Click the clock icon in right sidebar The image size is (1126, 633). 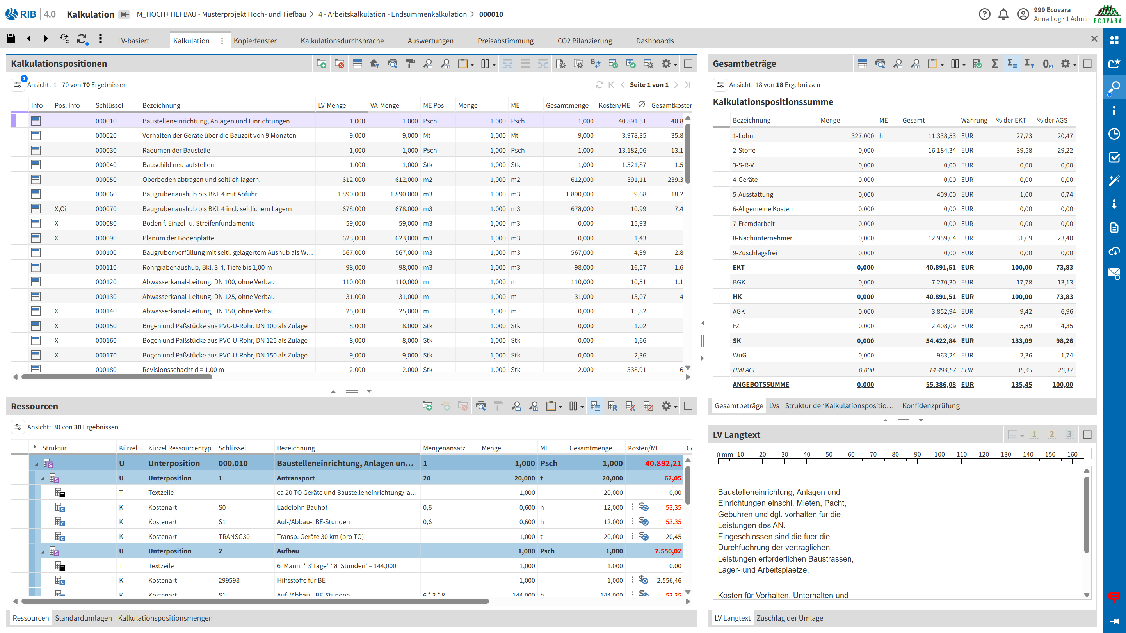[1114, 134]
